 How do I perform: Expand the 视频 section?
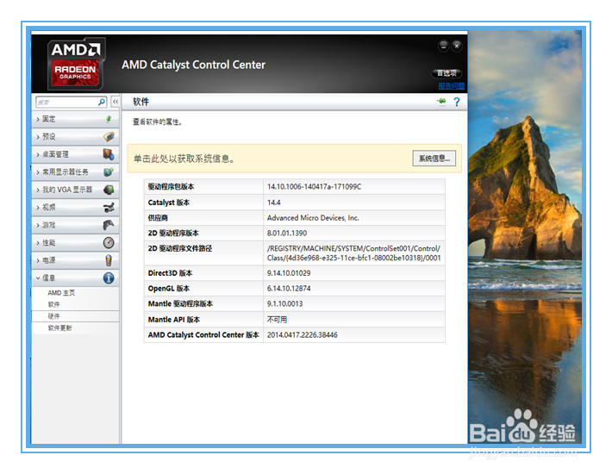75,207
